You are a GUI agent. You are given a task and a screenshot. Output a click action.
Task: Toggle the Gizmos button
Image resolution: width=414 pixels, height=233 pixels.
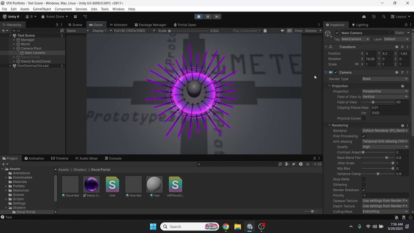click(310, 31)
